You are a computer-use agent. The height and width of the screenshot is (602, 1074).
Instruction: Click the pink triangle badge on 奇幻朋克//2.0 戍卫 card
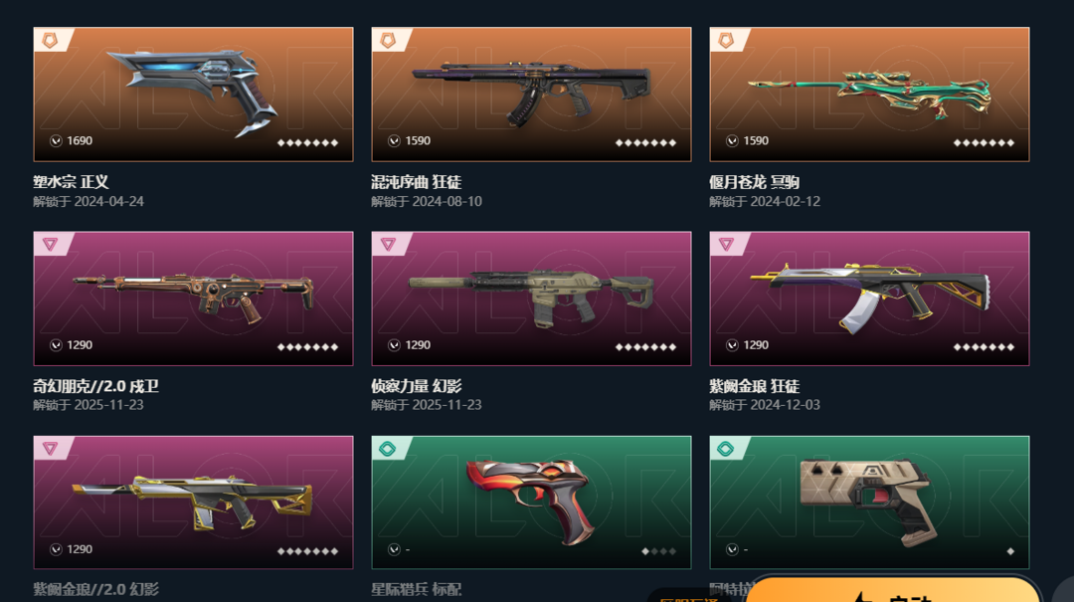[x=50, y=244]
